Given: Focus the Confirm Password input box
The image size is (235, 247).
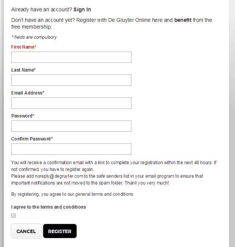Looking at the screenshot, I should tap(71, 149).
